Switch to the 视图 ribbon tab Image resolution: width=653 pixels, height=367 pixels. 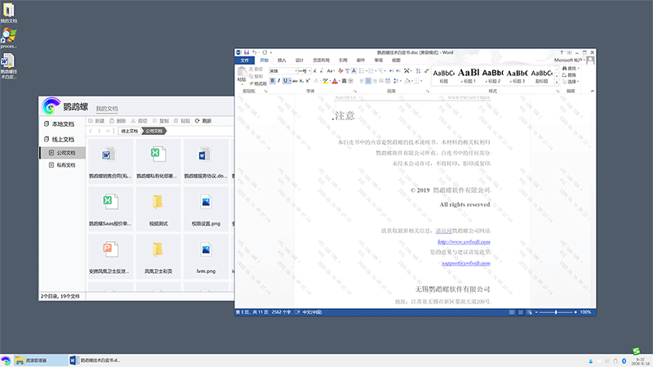396,60
